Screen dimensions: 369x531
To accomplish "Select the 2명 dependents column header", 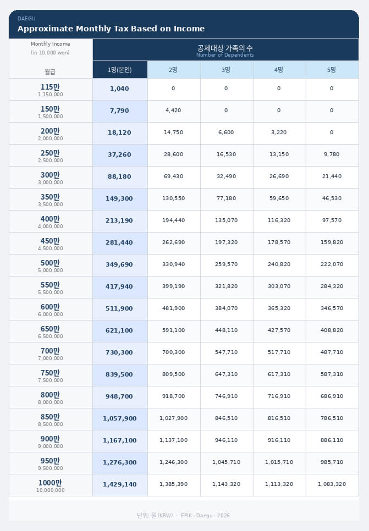I will [173, 70].
